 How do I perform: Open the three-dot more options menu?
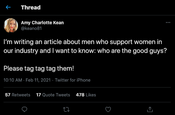168,22
